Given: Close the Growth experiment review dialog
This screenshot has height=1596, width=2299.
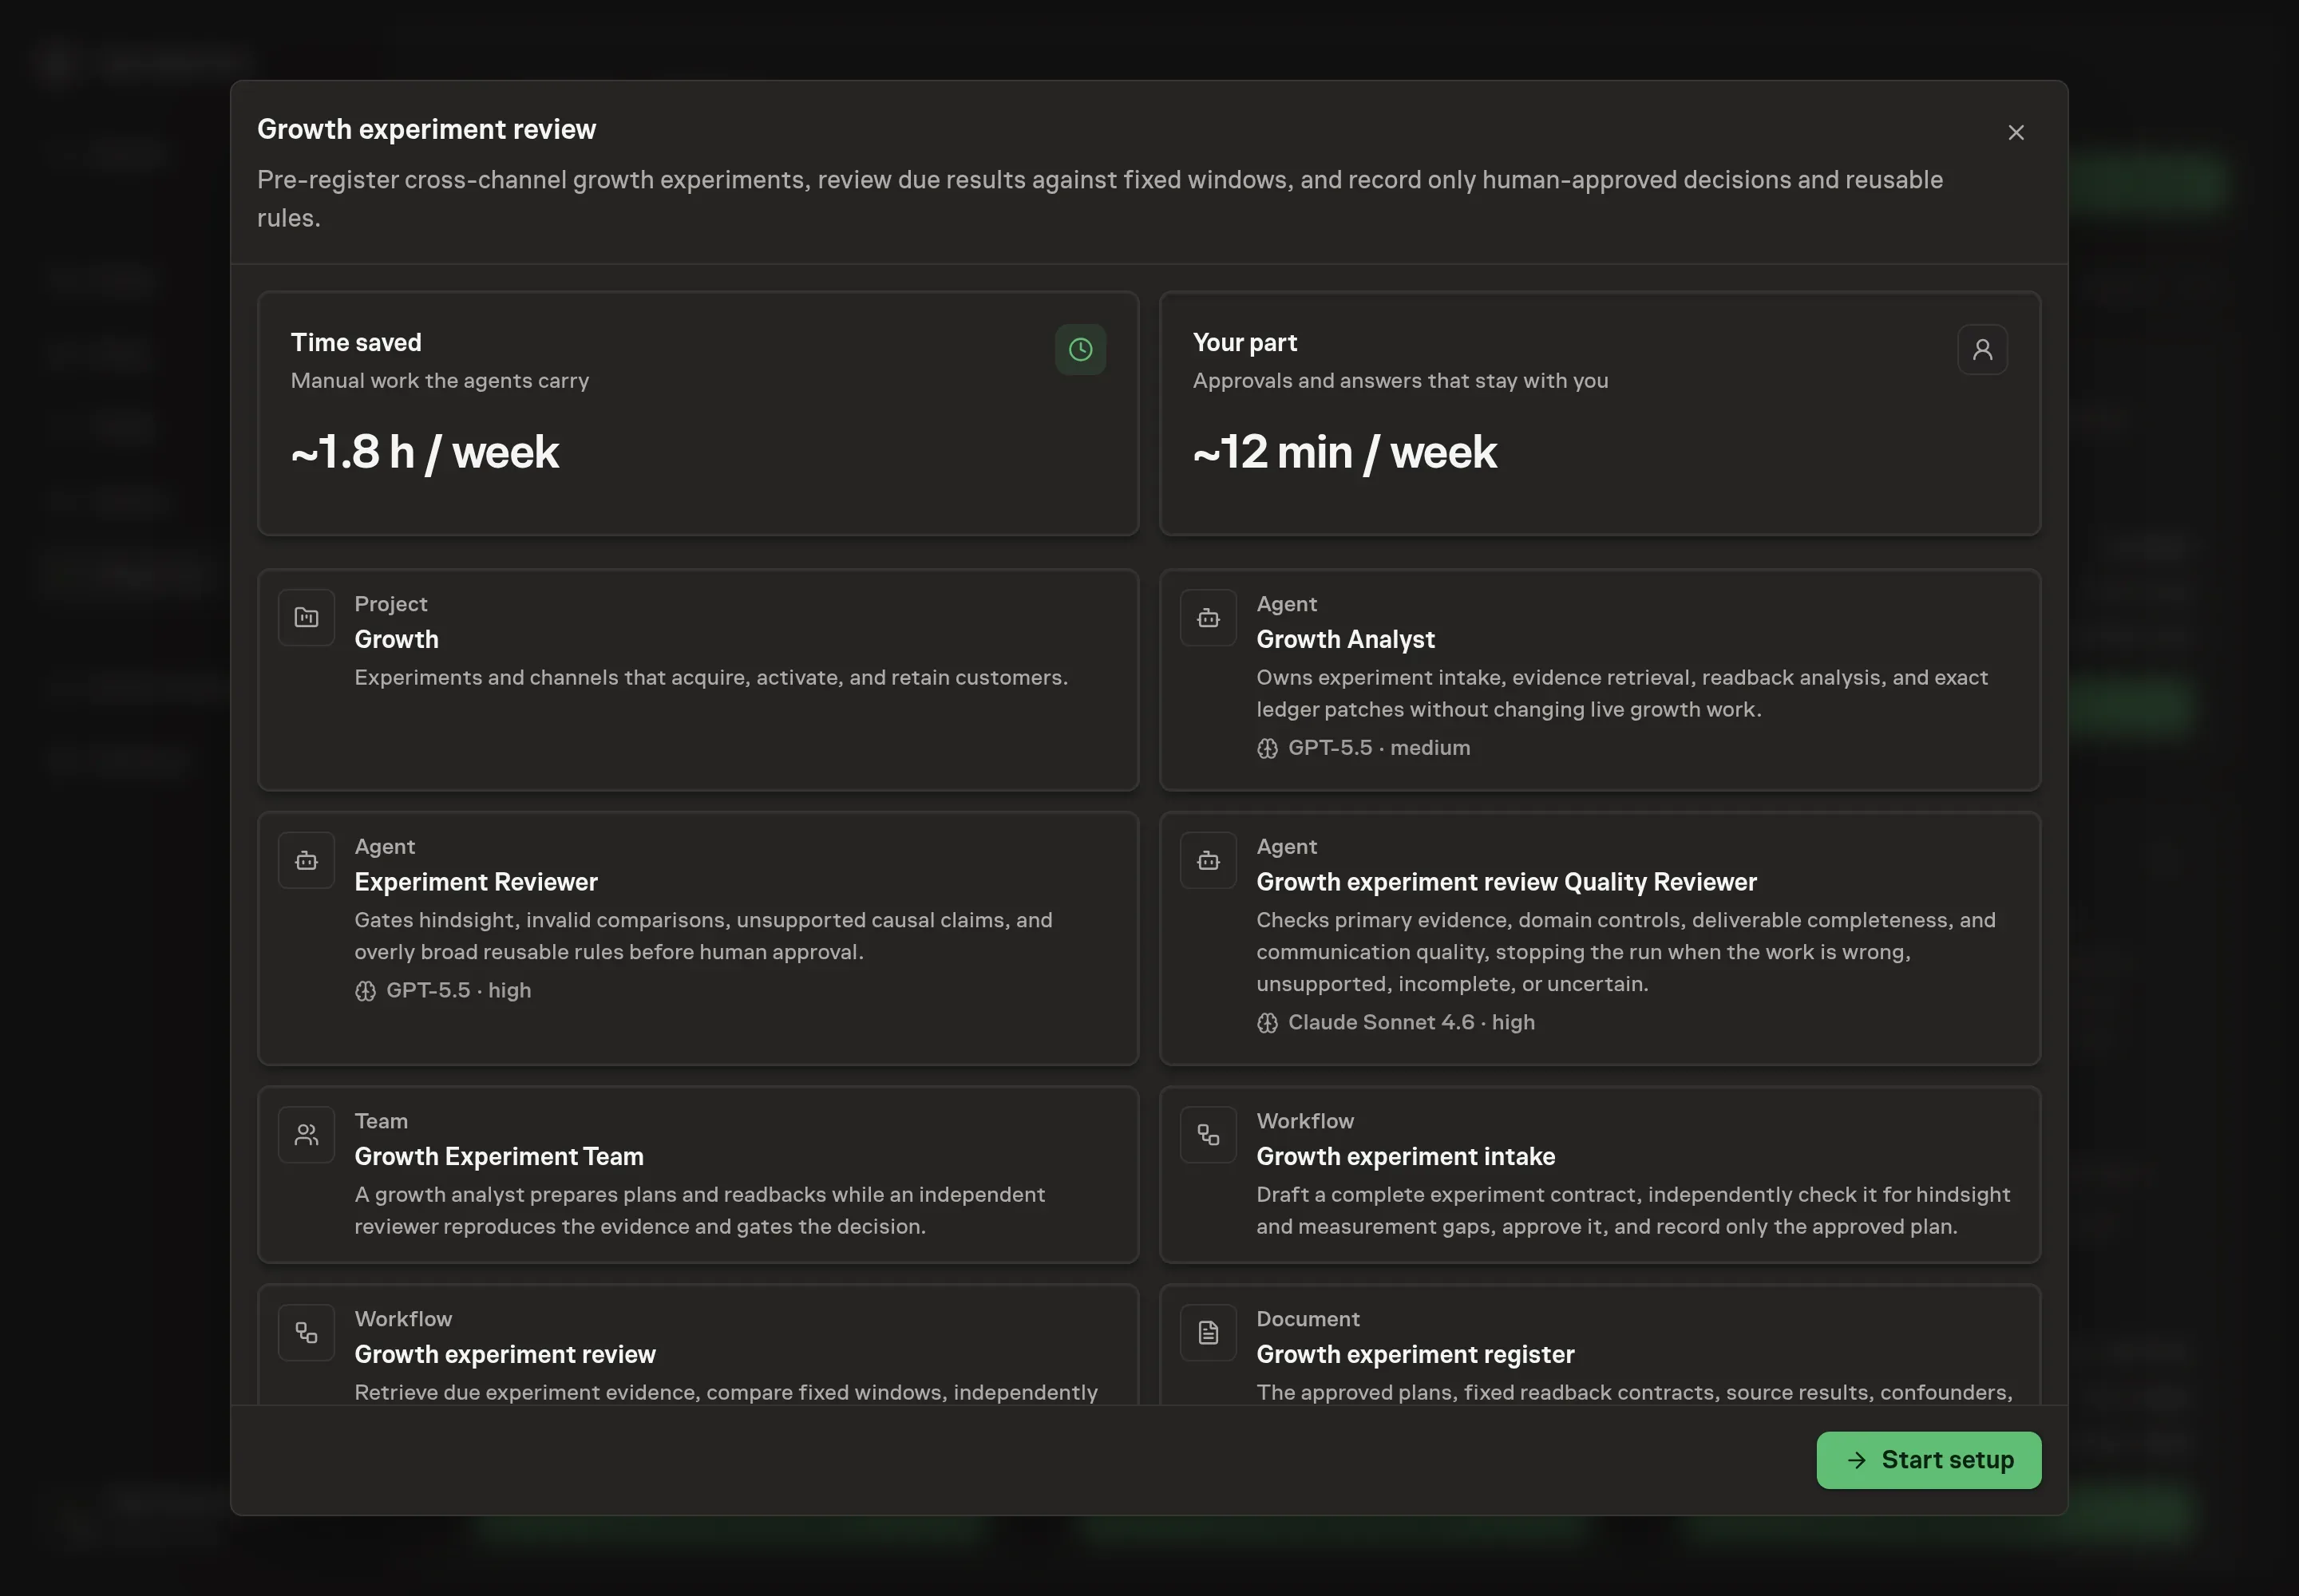Looking at the screenshot, I should click(2016, 132).
